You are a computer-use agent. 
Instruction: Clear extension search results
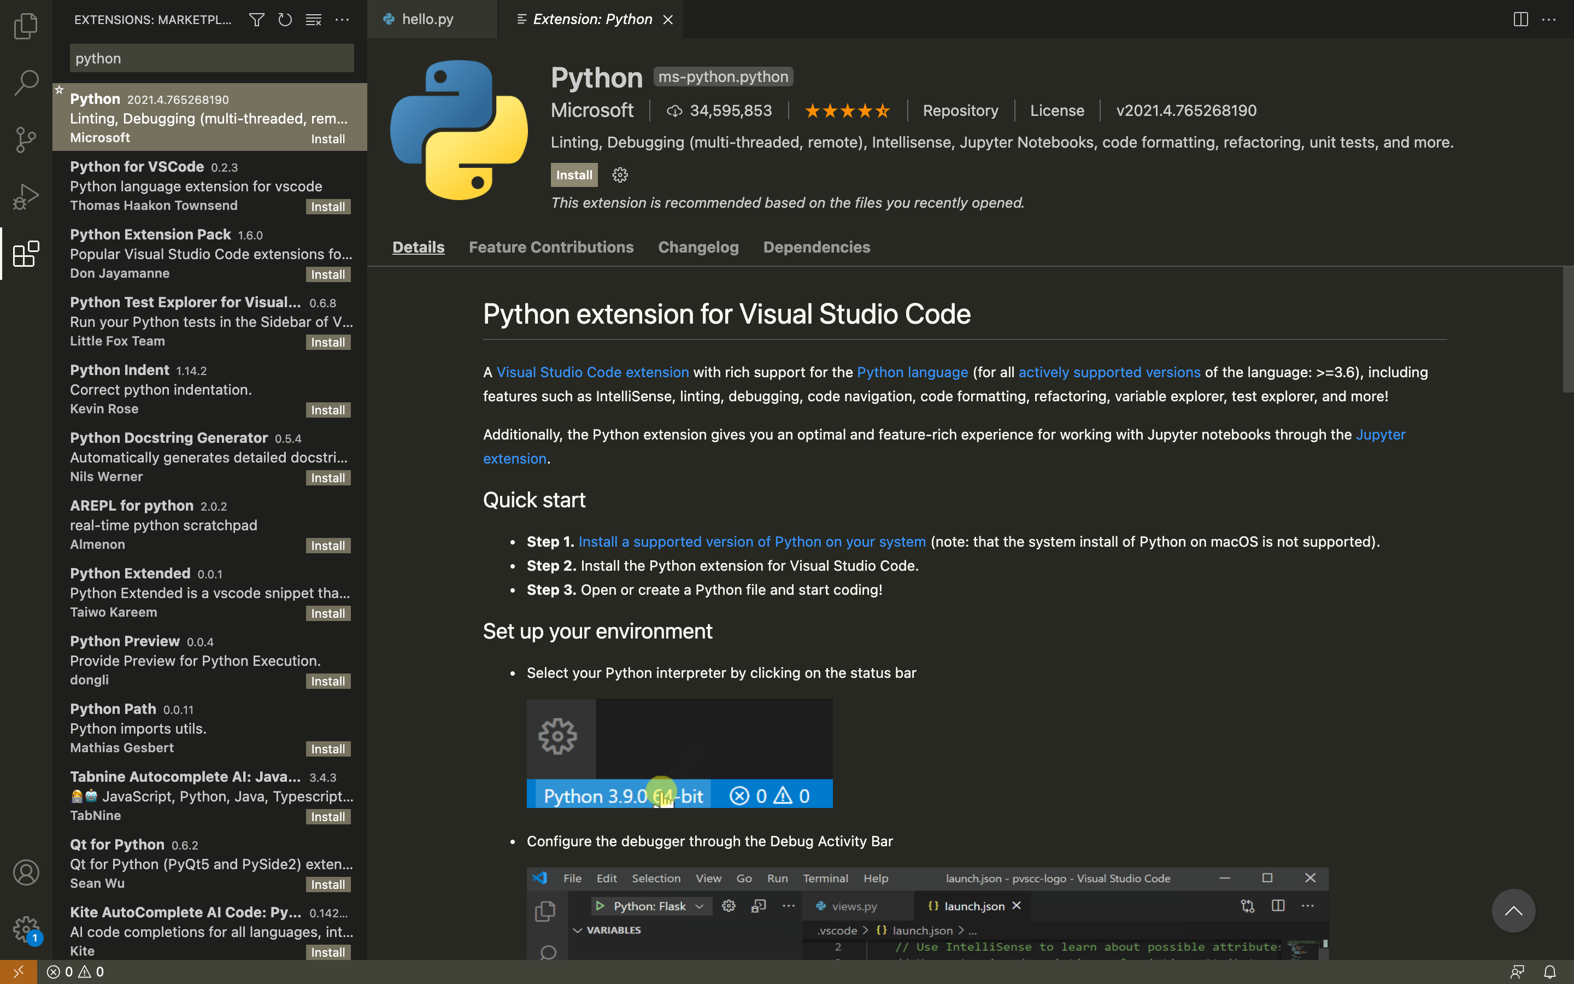[313, 20]
